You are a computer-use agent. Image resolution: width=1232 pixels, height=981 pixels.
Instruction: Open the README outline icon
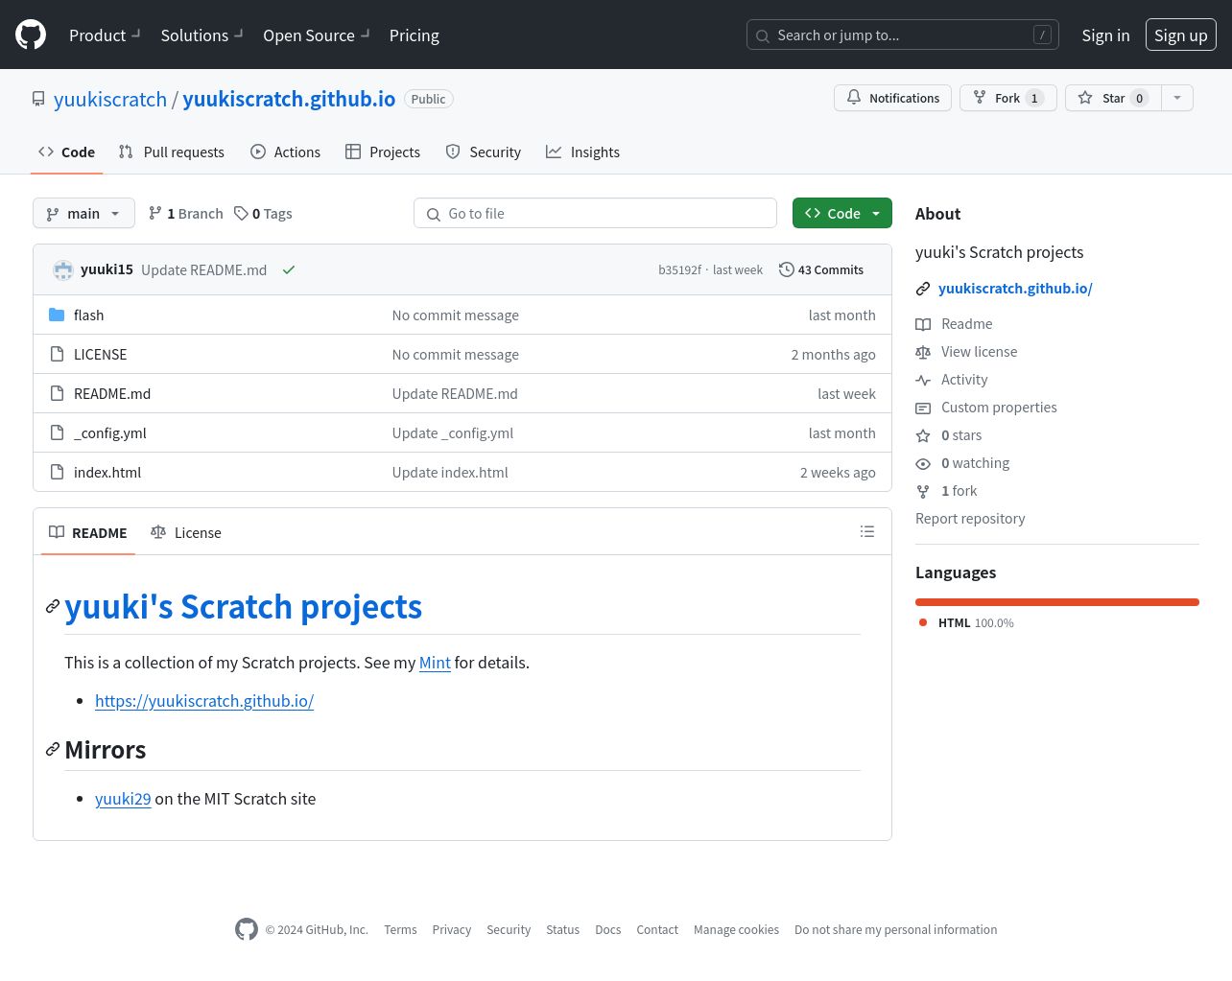pyautogui.click(x=867, y=531)
